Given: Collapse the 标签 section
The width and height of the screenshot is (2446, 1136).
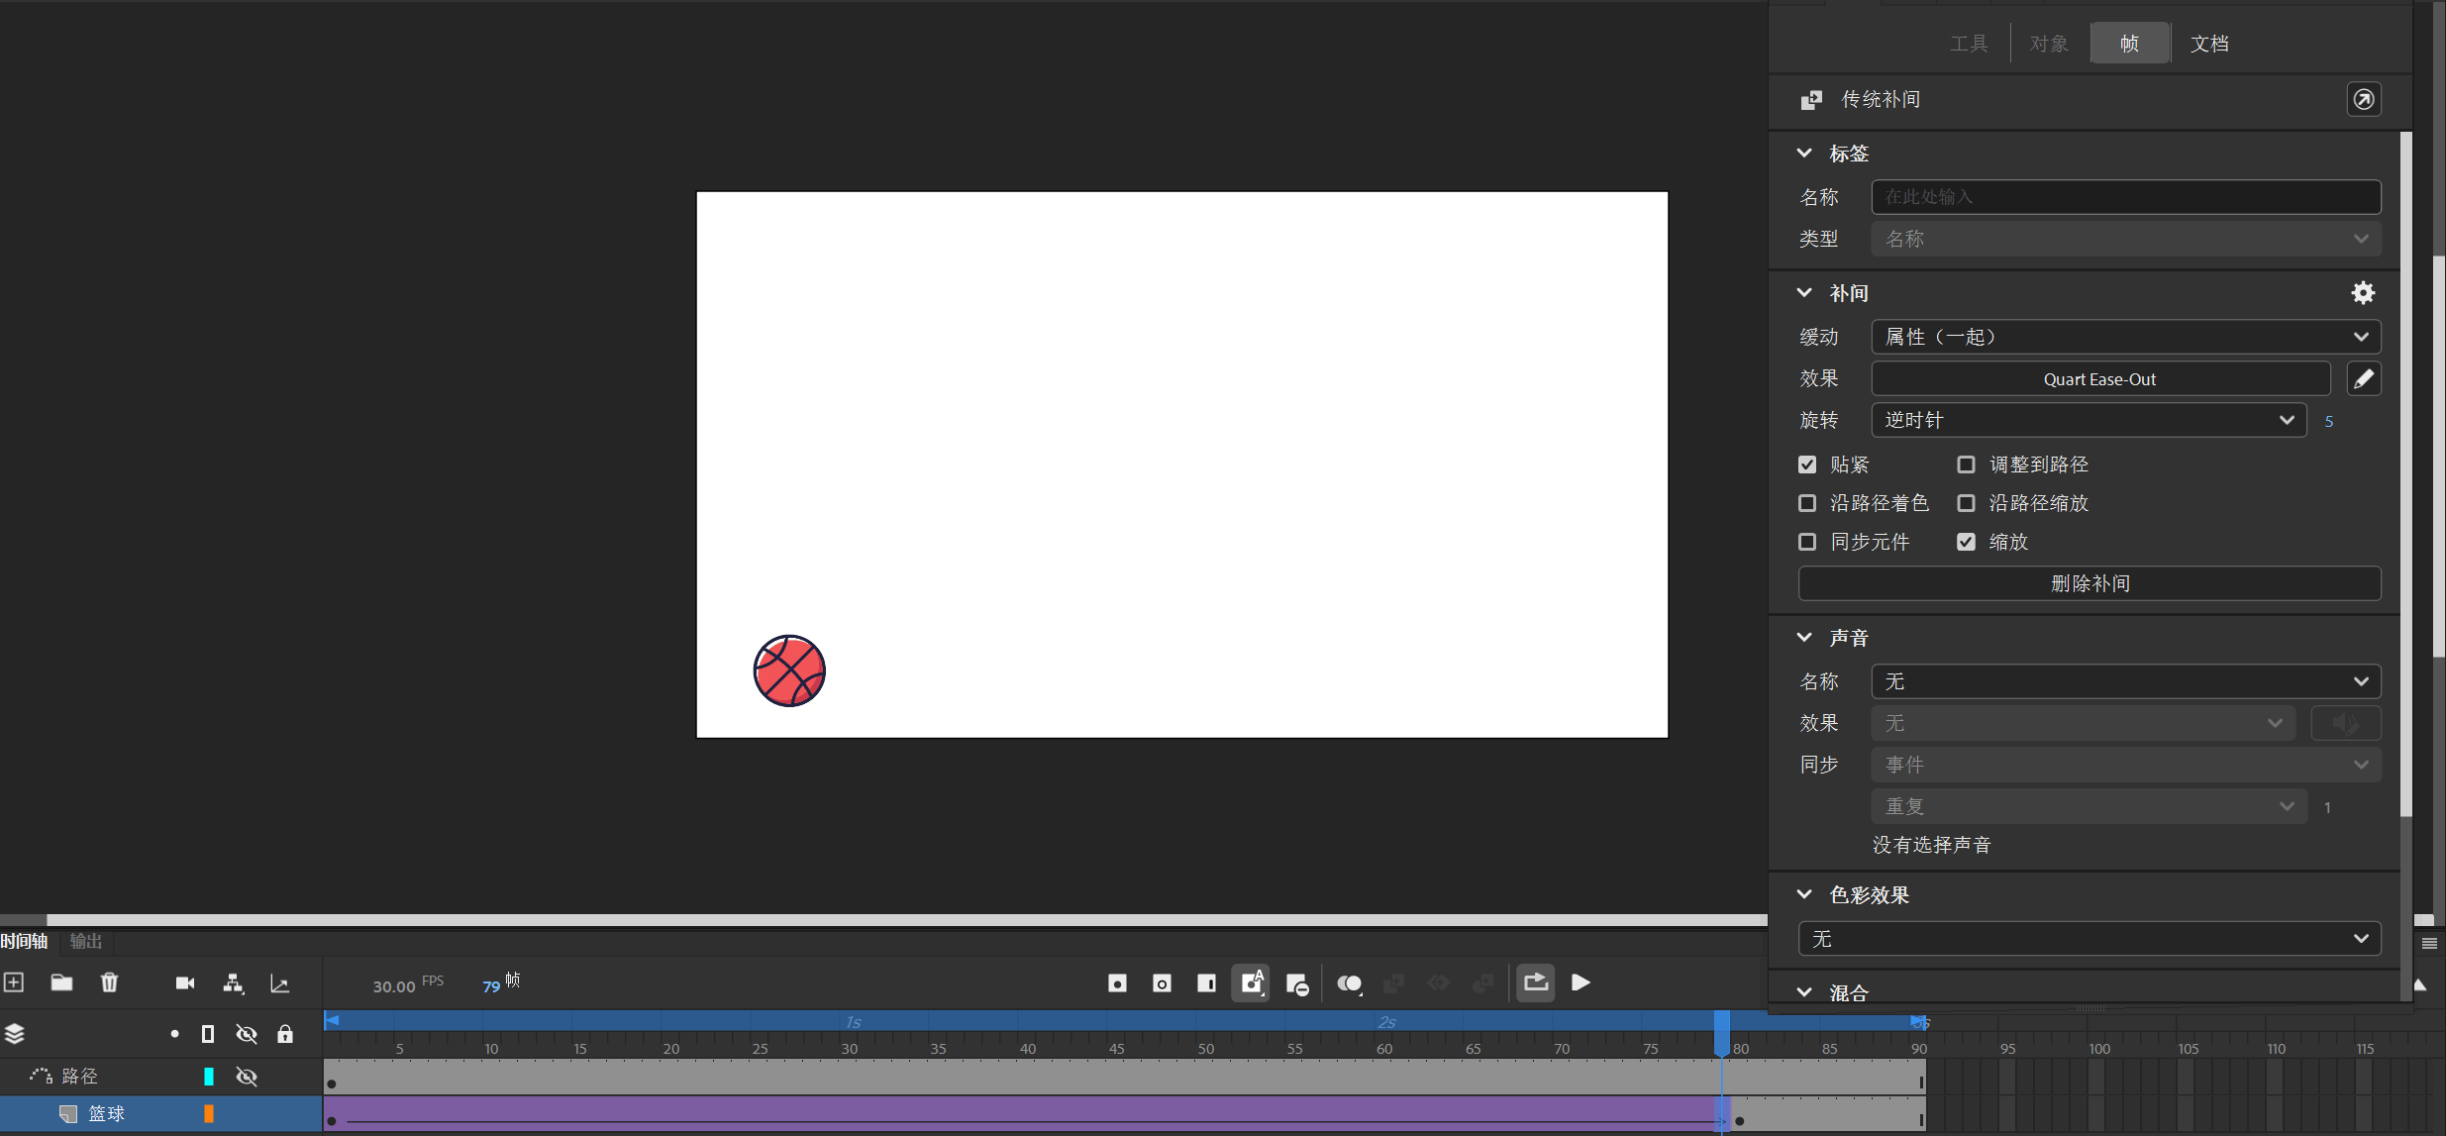Looking at the screenshot, I should point(1804,154).
